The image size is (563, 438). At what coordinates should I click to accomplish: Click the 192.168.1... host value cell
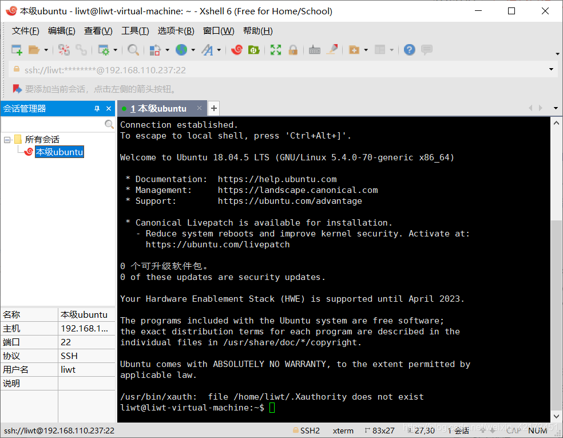pyautogui.click(x=86, y=329)
